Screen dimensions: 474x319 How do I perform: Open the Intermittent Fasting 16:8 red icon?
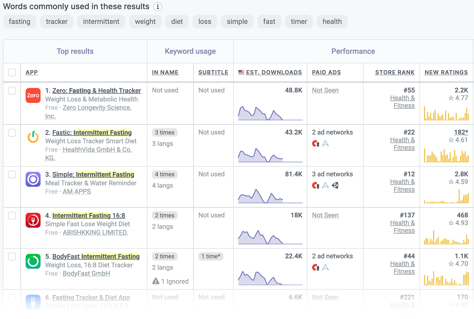click(x=33, y=220)
